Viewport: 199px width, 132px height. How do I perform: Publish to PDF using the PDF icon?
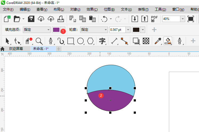pyautogui.click(x=154, y=19)
